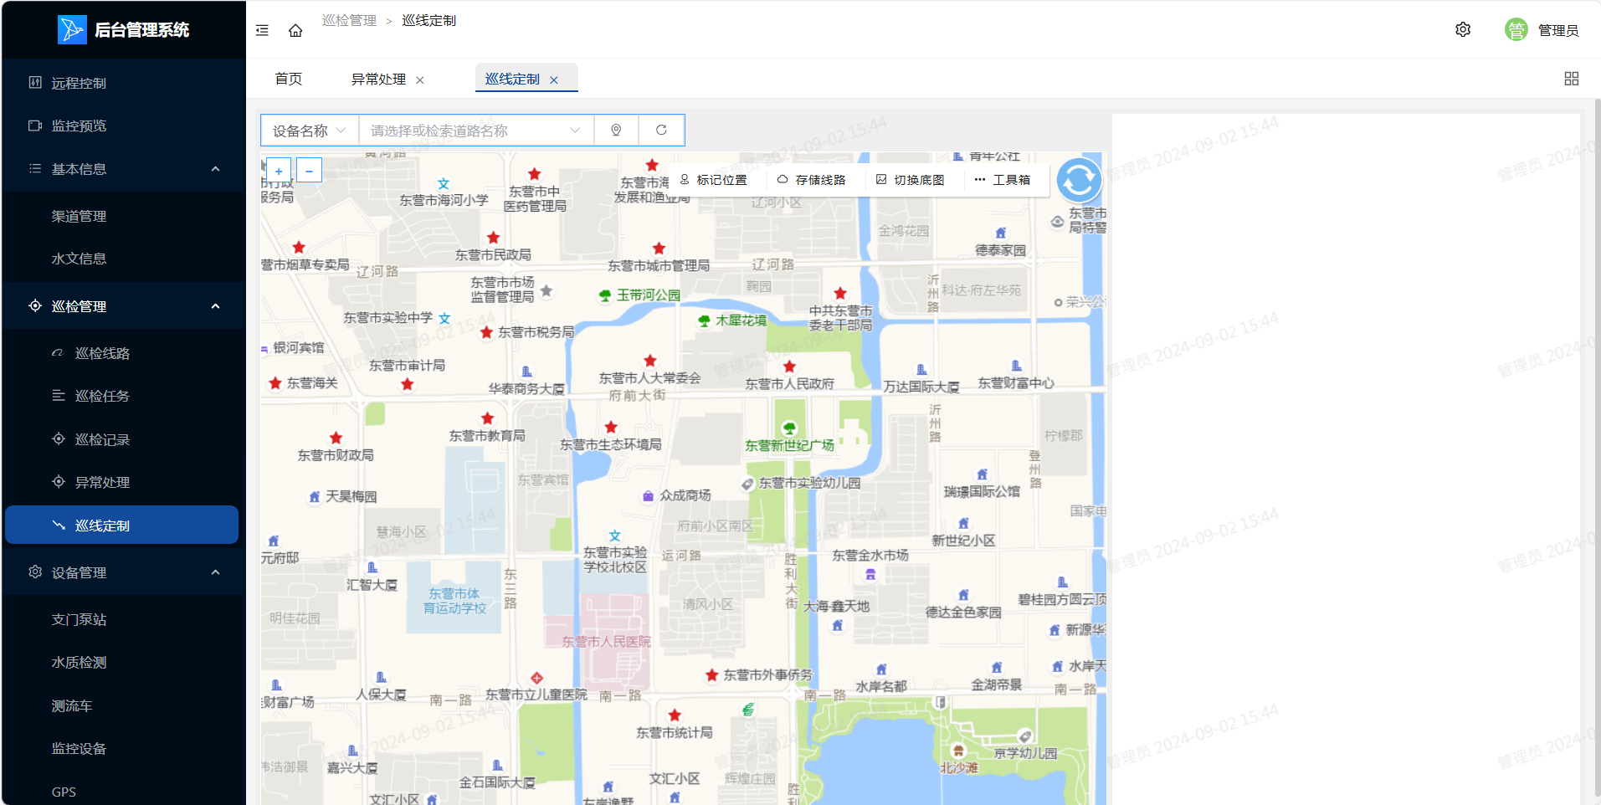Click 切换底图 map button
This screenshot has height=805, width=1601.
[x=910, y=180]
